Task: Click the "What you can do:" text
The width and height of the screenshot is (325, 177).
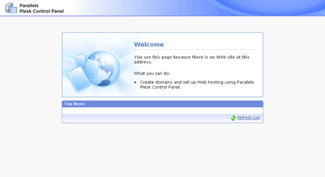Action: coord(152,73)
